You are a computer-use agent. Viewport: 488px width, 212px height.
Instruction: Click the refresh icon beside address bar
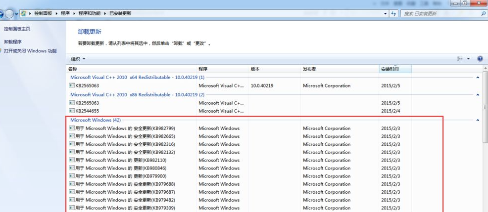click(x=393, y=14)
